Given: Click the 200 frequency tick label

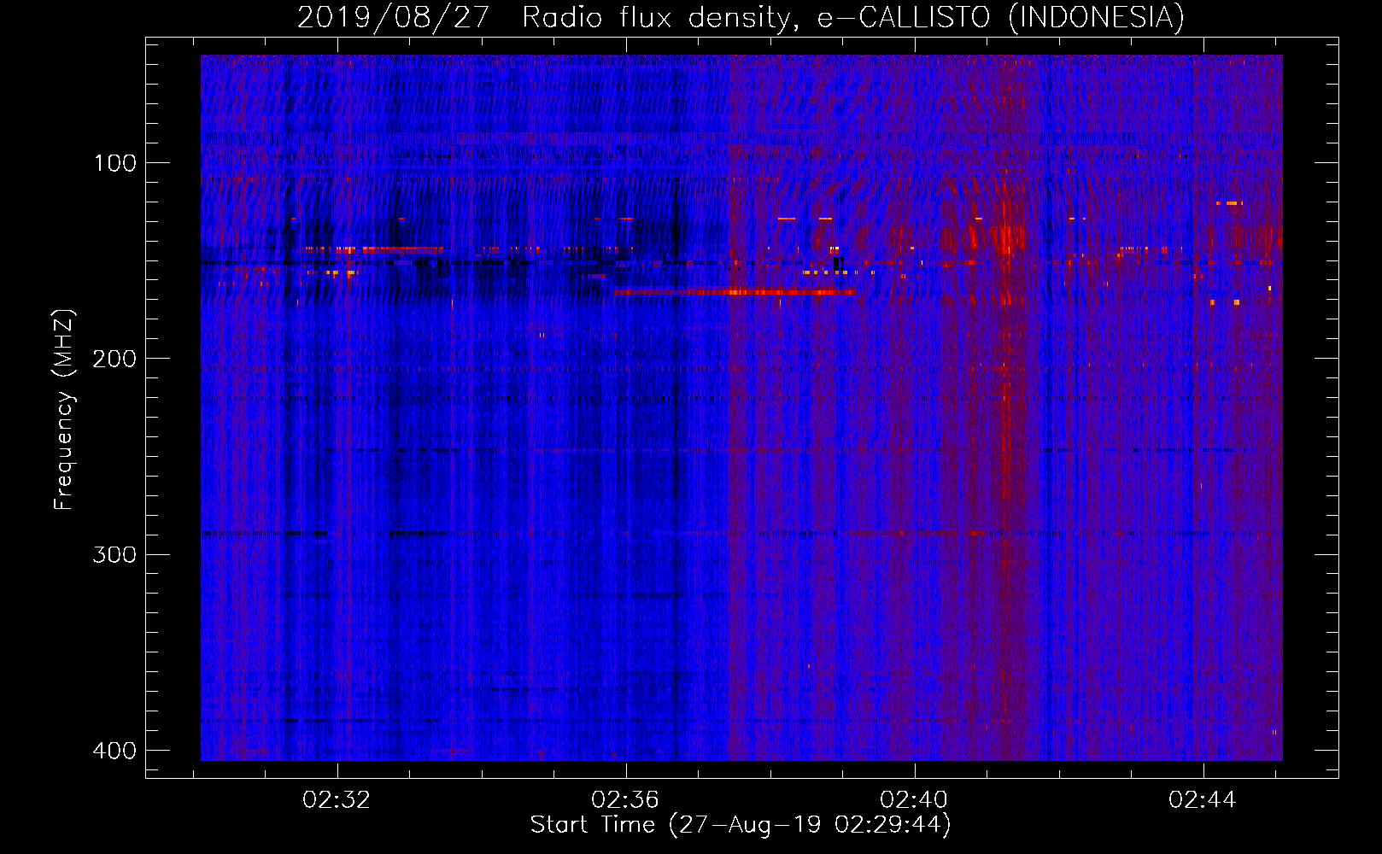Looking at the screenshot, I should [114, 359].
